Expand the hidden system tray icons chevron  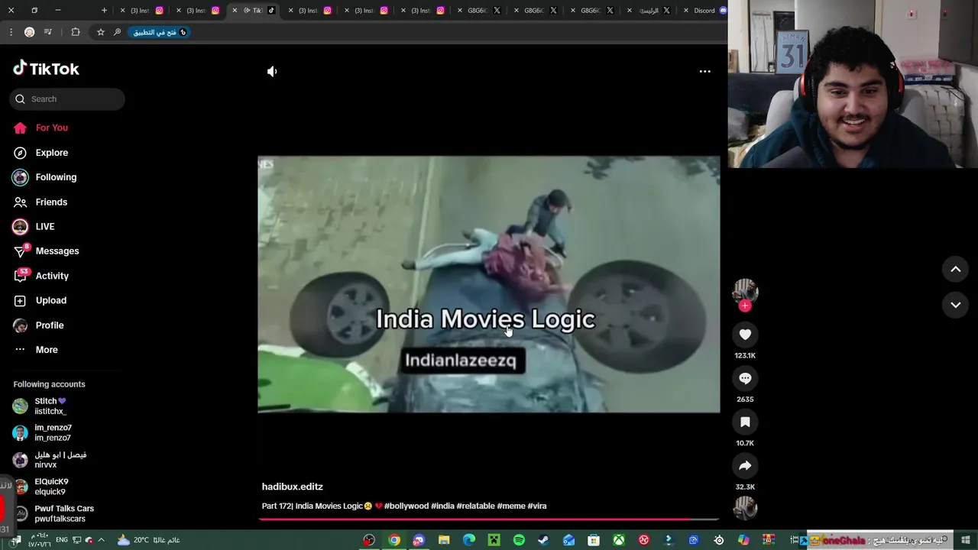pos(101,540)
